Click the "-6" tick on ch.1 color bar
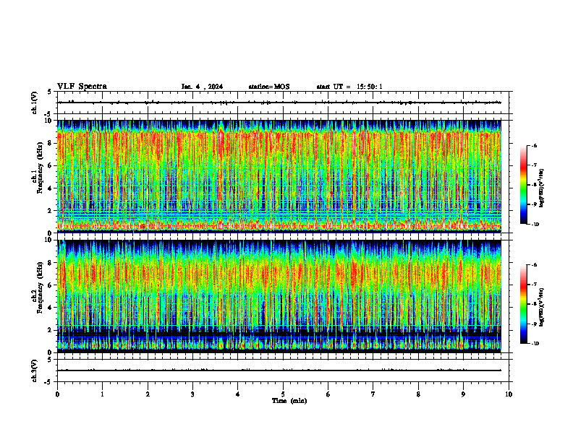 [x=534, y=145]
